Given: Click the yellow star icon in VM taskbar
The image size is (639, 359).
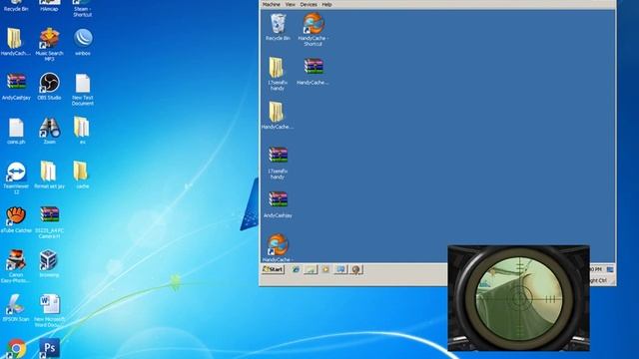Looking at the screenshot, I should [325, 269].
